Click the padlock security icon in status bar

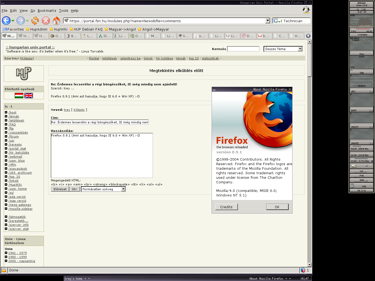coord(4,270)
